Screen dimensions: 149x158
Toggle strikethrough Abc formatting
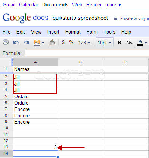pos(129,43)
